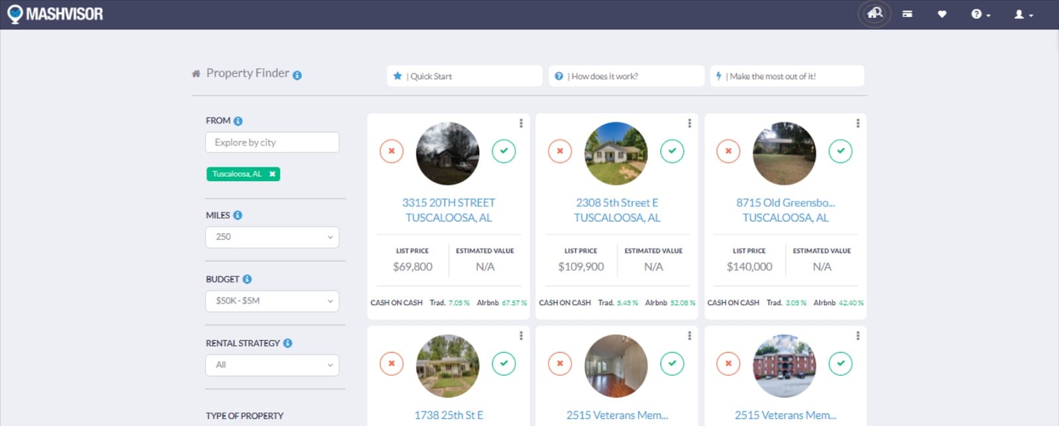
Task: Click the info icon next to Property Finder
Action: 297,75
